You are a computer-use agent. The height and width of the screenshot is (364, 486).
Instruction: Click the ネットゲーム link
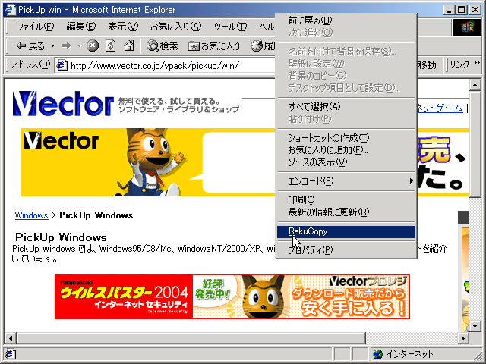coord(440,108)
